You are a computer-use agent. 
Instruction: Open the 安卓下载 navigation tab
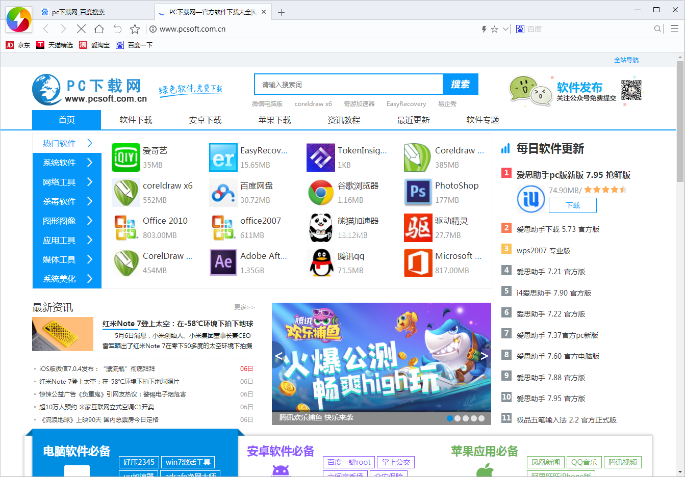205,120
